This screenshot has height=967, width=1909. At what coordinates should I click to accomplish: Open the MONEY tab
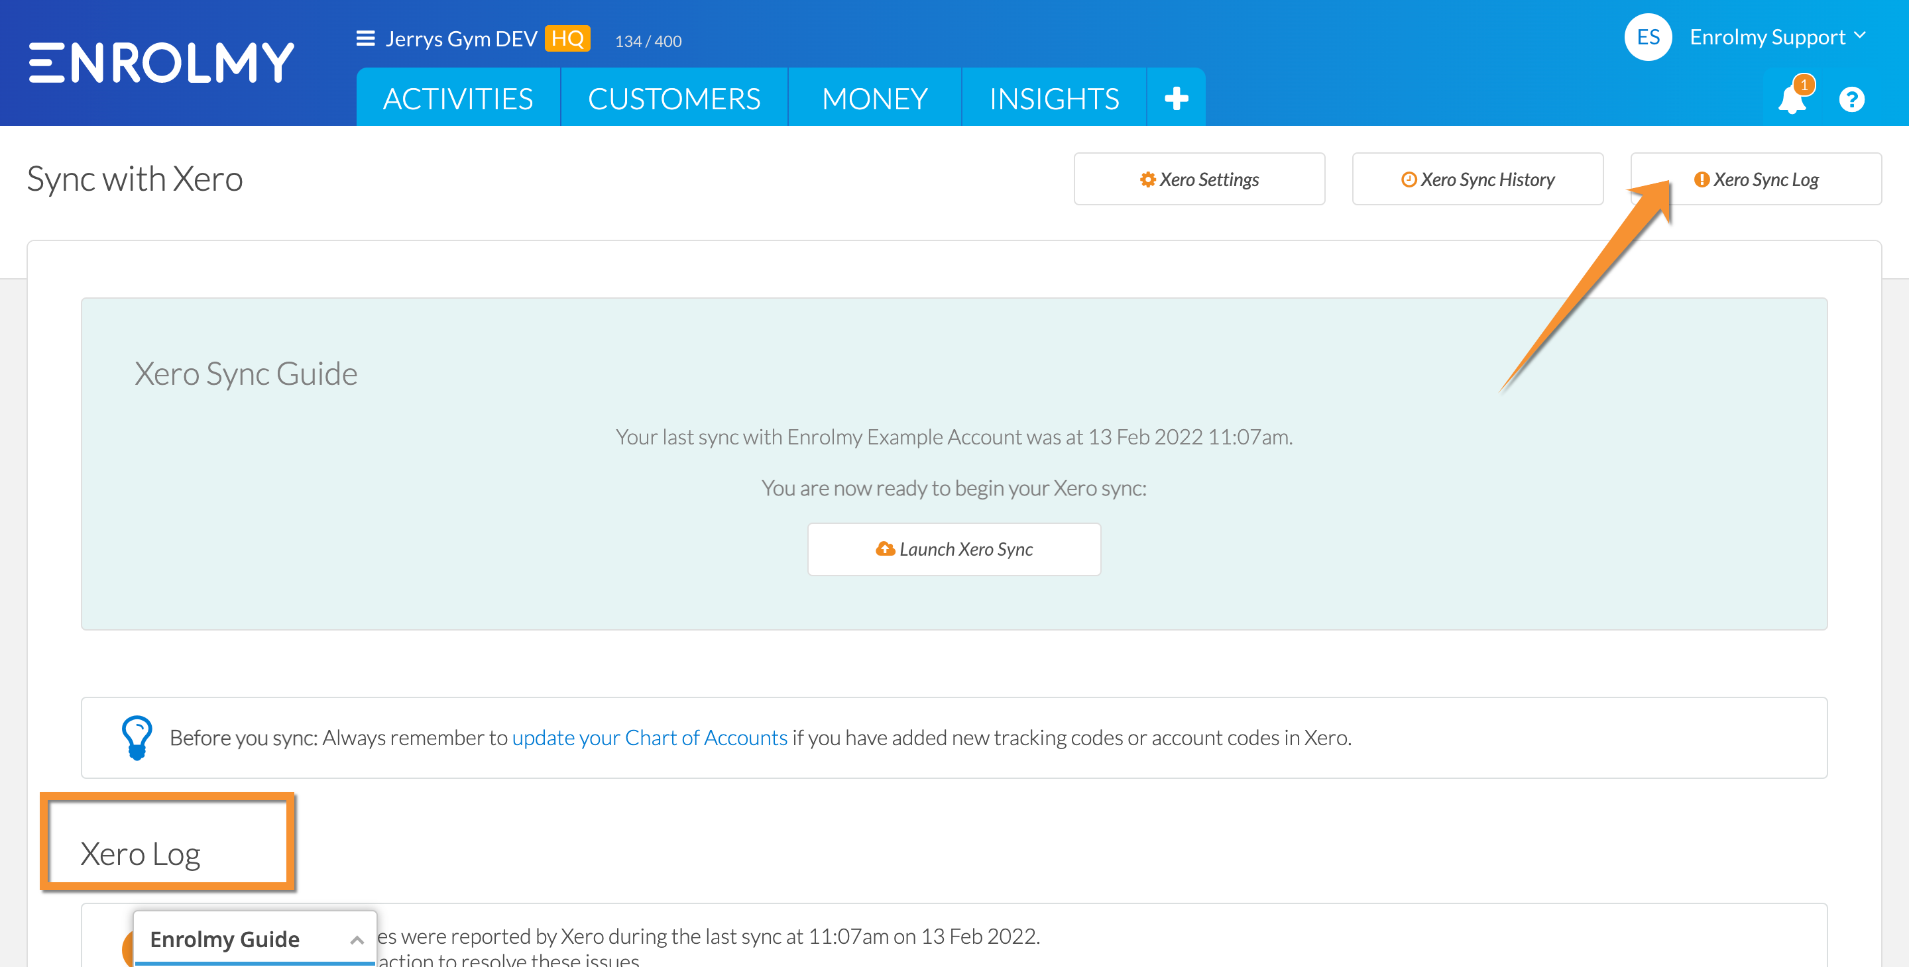pyautogui.click(x=874, y=99)
